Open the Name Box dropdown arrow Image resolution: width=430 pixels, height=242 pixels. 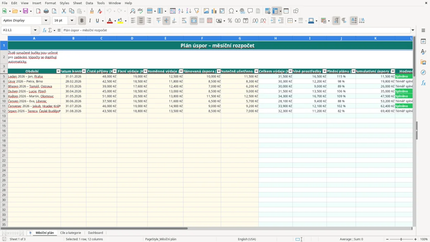coord(35,30)
